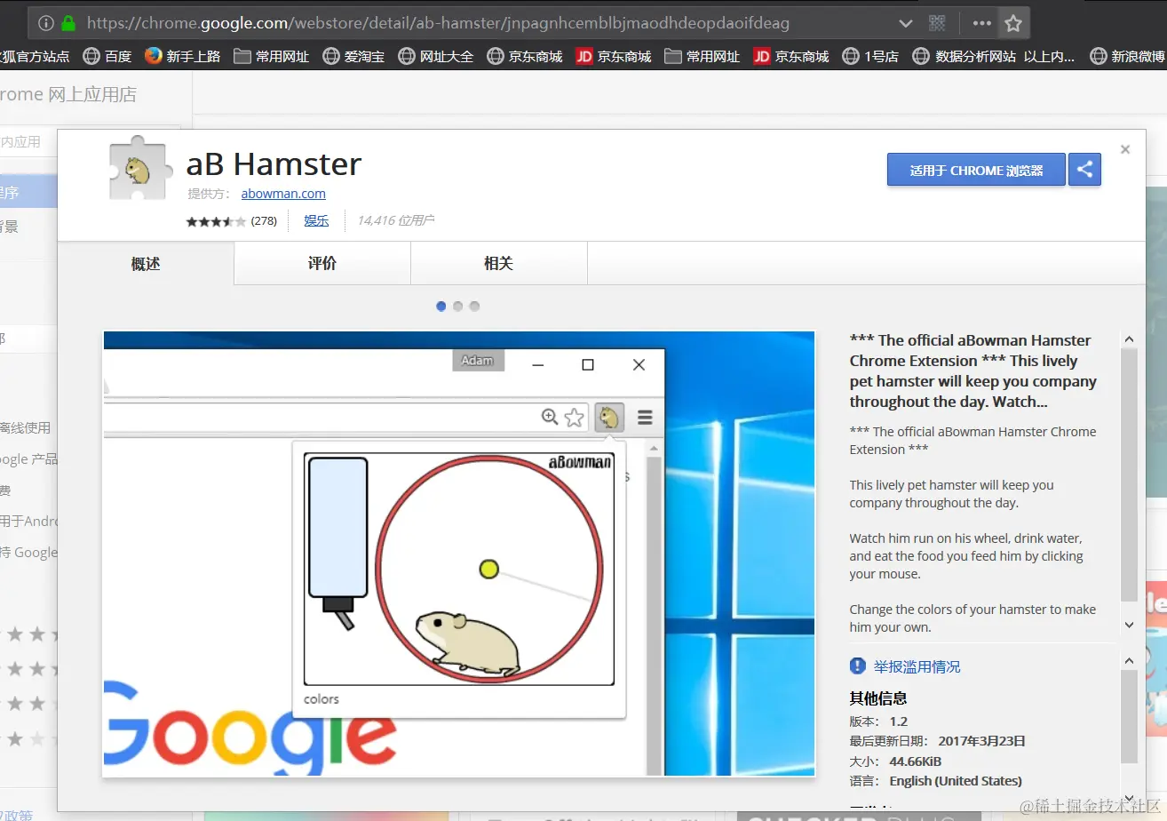Click the hamster toolbar icon in the screenshot

609,417
